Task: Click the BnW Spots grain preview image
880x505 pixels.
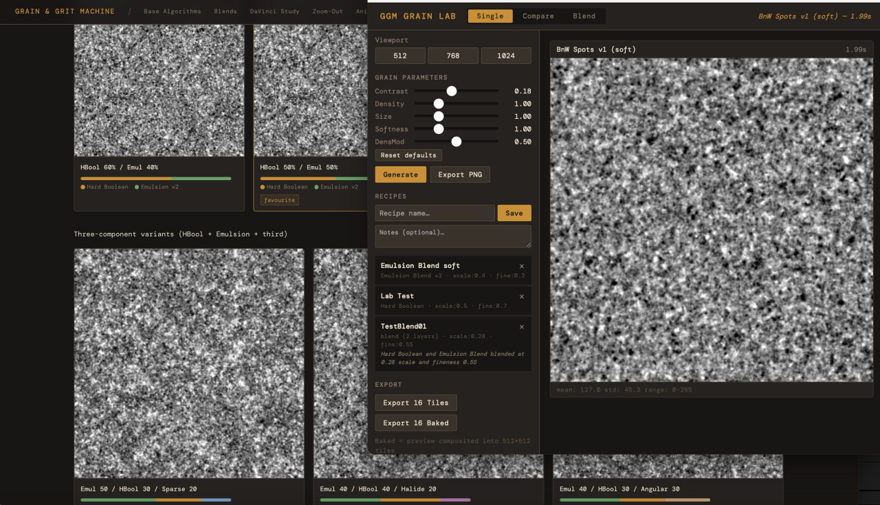Action: coord(712,220)
